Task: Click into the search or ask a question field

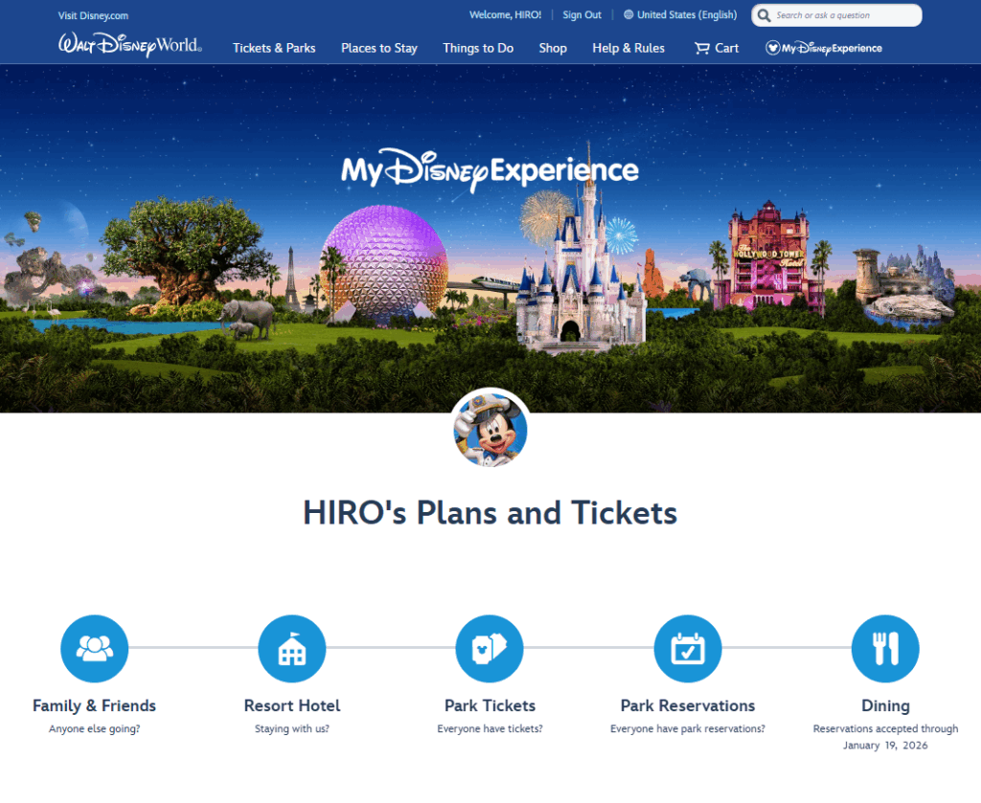Action: click(x=843, y=15)
